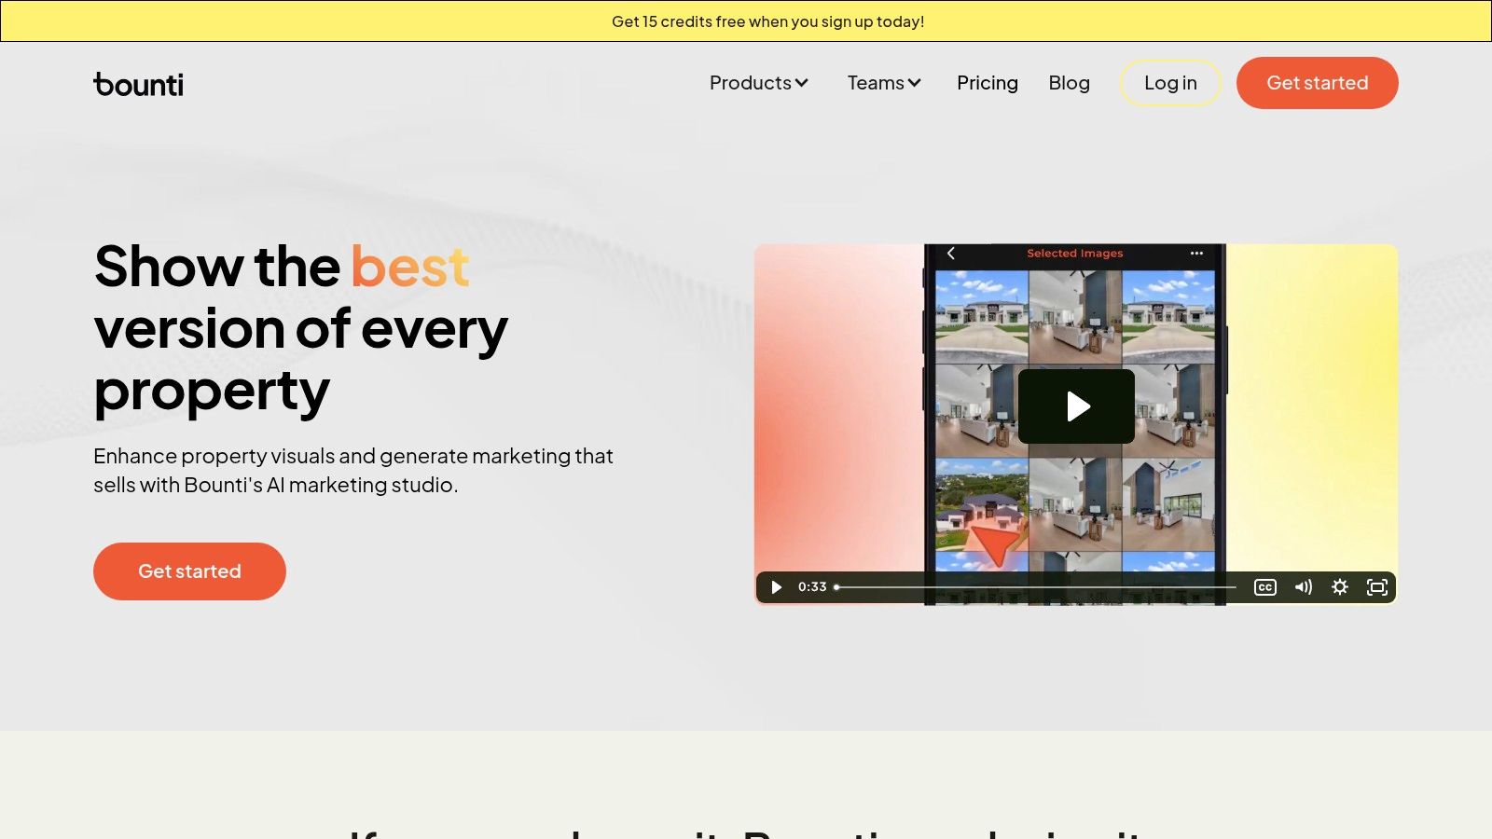Image resolution: width=1492 pixels, height=839 pixels.
Task: Play the video with center play button
Action: tap(1076, 406)
